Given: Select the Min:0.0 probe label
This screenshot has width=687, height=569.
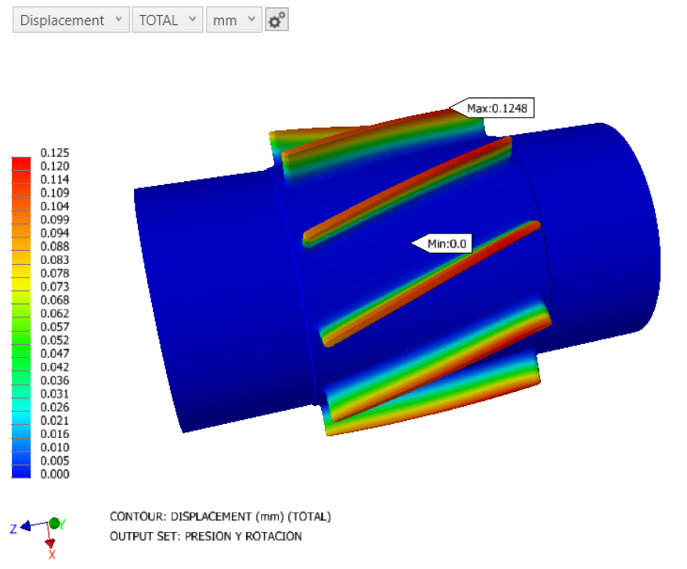Looking at the screenshot, I should pos(447,244).
